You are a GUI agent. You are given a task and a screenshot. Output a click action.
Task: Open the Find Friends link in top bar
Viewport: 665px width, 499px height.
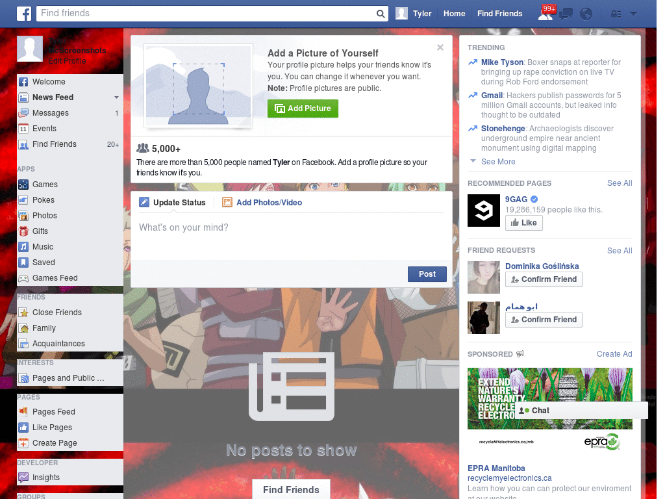(x=499, y=13)
